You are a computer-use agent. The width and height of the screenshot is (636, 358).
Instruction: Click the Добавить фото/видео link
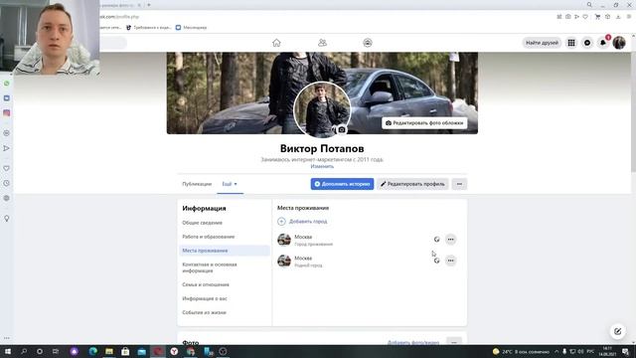(413, 342)
